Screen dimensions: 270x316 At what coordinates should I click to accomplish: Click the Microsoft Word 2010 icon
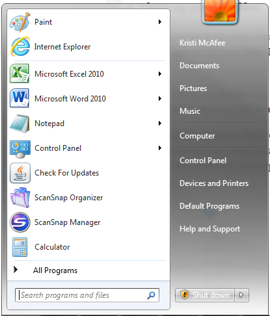[20, 98]
